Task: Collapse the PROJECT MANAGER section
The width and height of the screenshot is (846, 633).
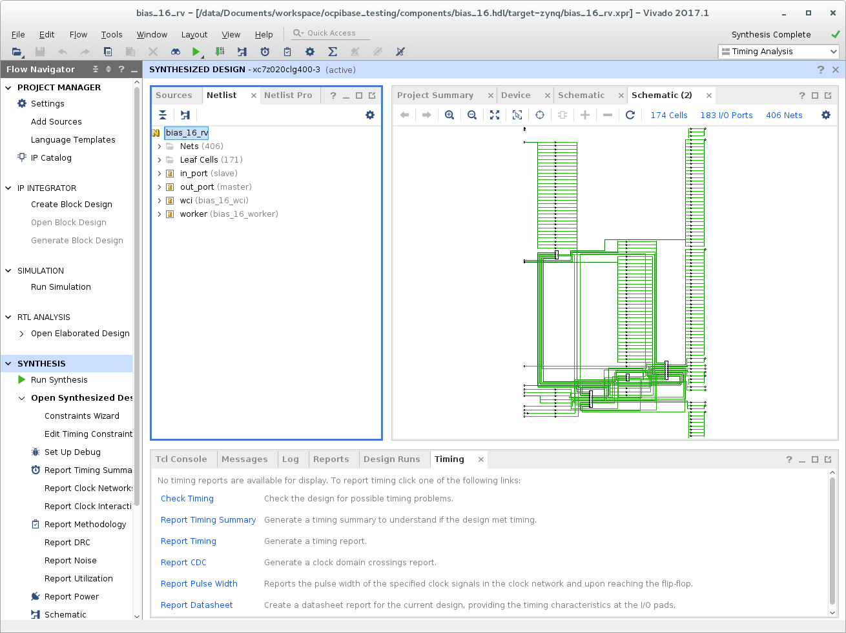Action: click(8, 88)
